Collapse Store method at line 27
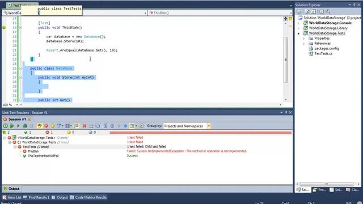The height and width of the screenshot is (204, 363). point(20,77)
